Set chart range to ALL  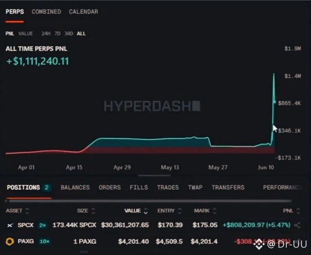pos(81,33)
